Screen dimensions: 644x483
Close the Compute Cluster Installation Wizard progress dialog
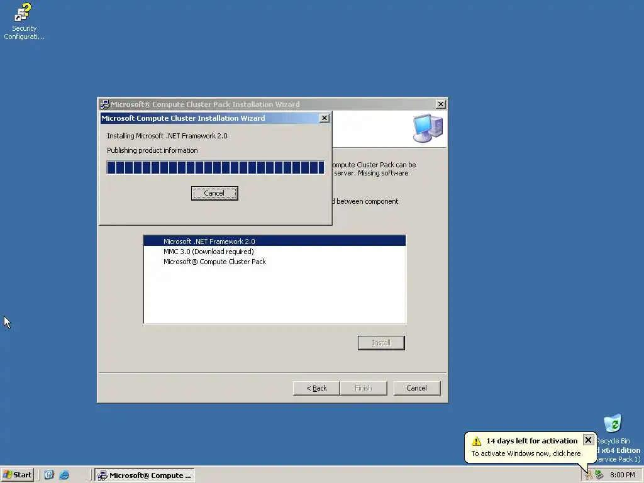pyautogui.click(x=324, y=118)
